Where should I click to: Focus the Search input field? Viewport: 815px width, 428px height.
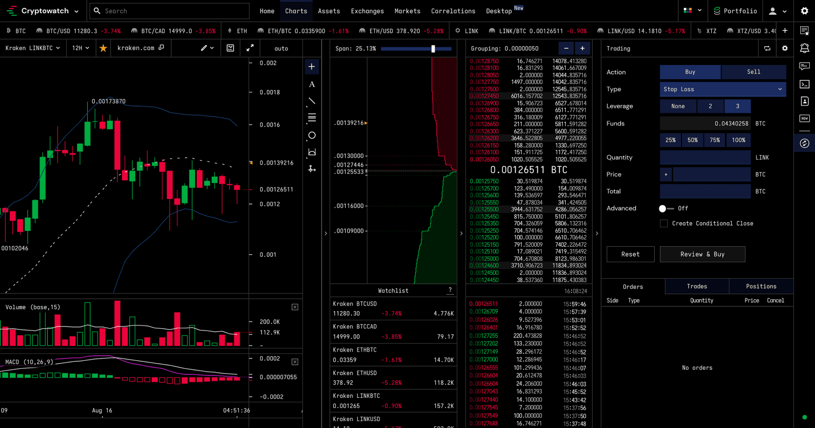(169, 11)
